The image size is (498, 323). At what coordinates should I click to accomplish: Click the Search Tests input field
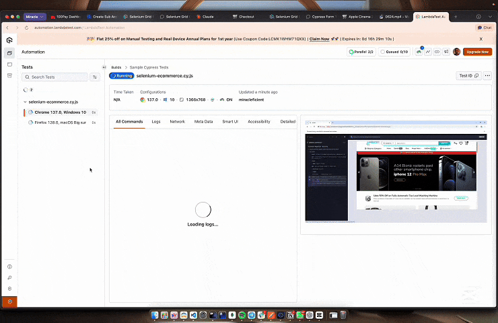coord(57,77)
